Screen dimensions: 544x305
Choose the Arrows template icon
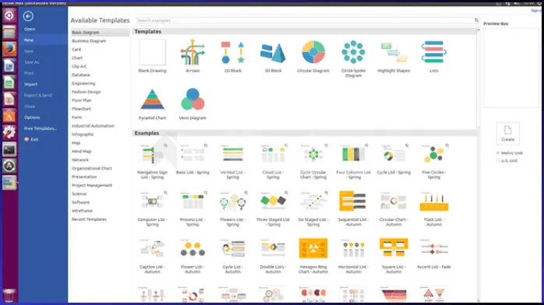(193, 52)
